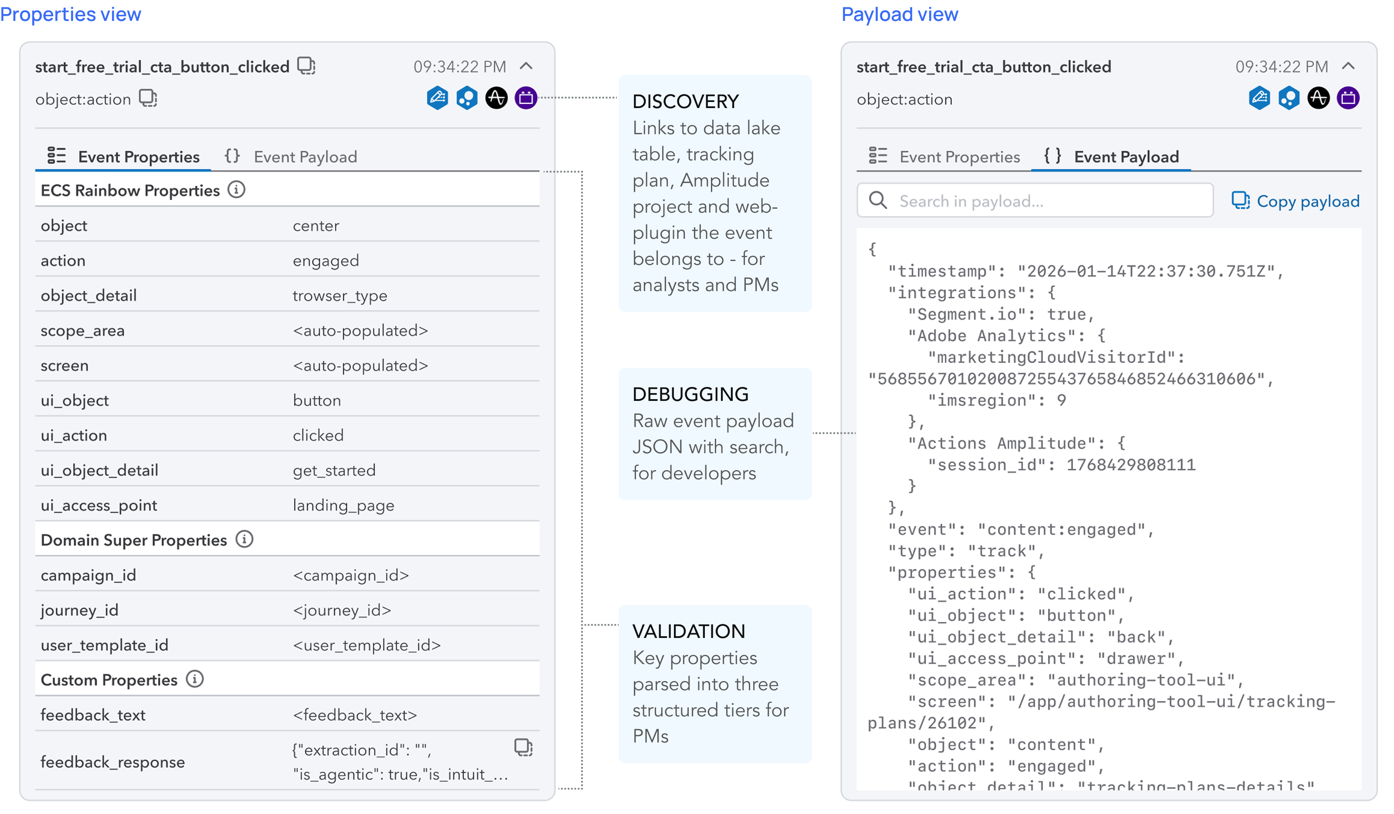
Task: Open tracking plan icon in Payload view
Action: click(1259, 98)
